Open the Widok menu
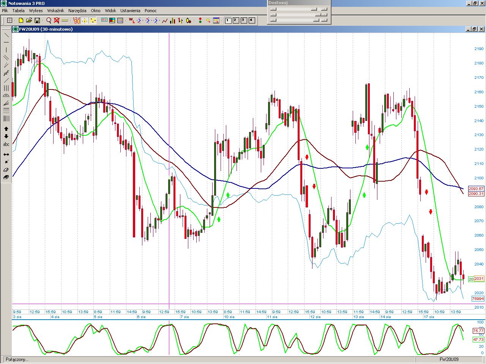 pyautogui.click(x=110, y=11)
